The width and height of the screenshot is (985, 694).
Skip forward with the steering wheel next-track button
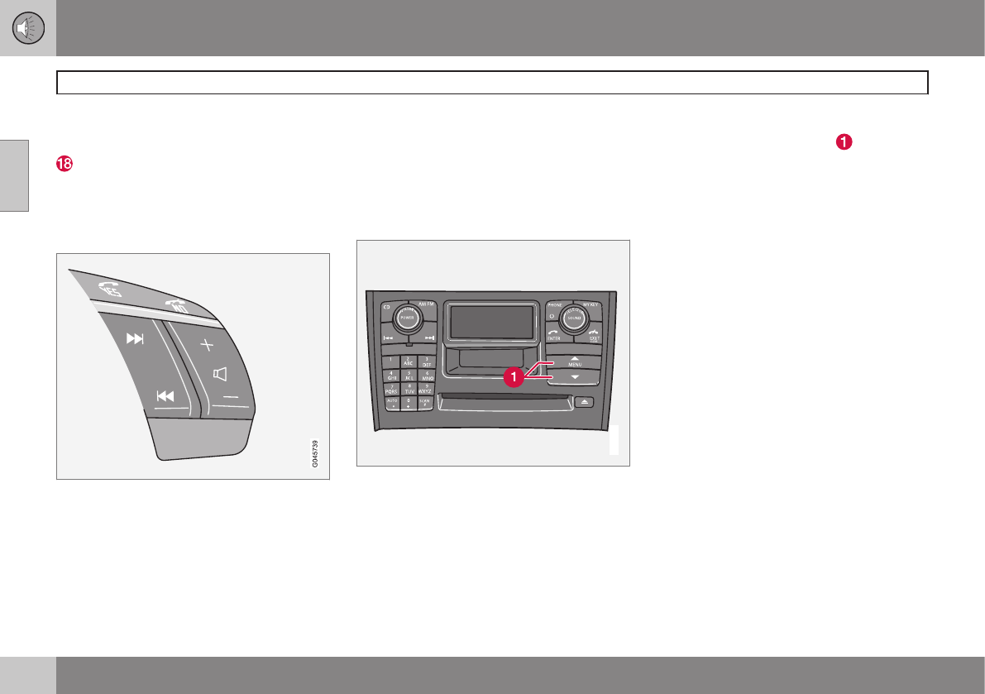(x=135, y=339)
